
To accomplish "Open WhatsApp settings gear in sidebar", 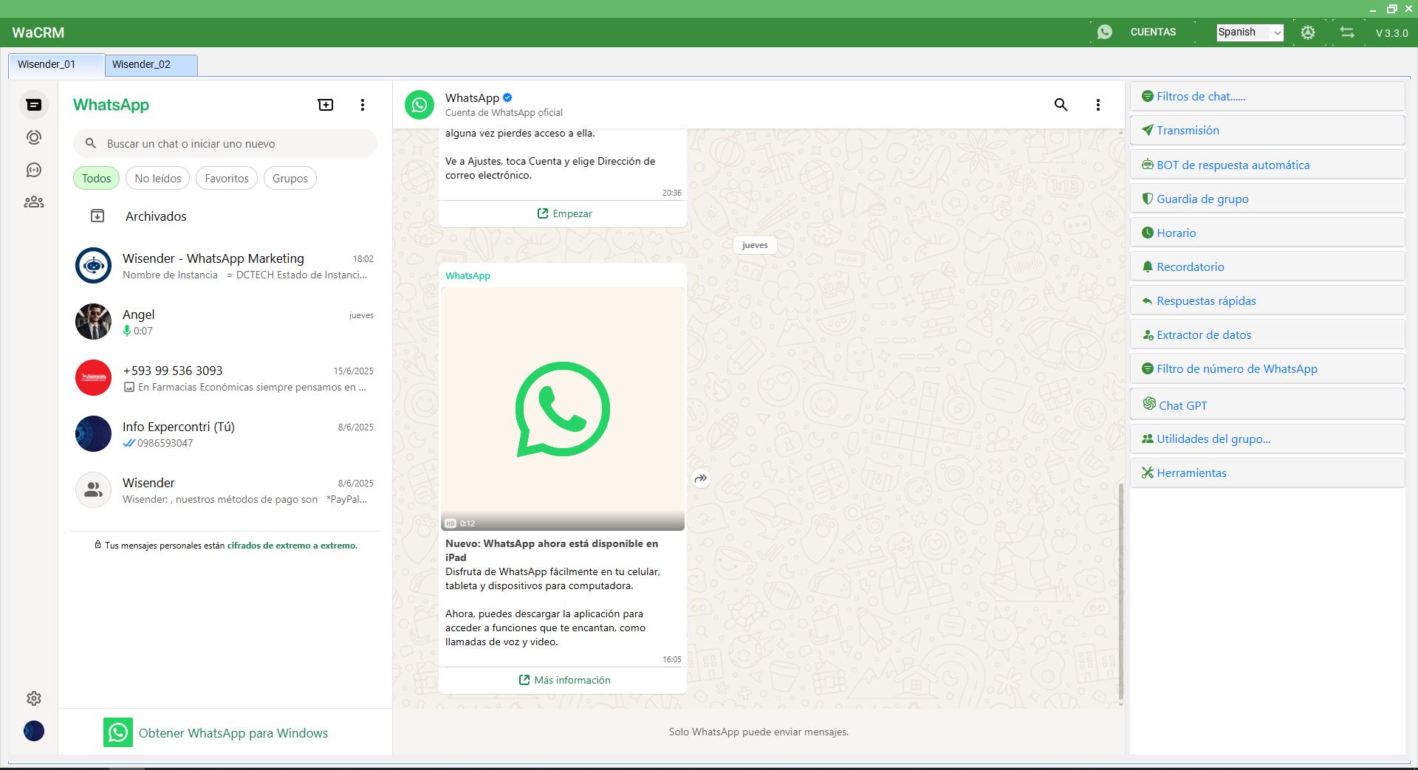I will 34,698.
